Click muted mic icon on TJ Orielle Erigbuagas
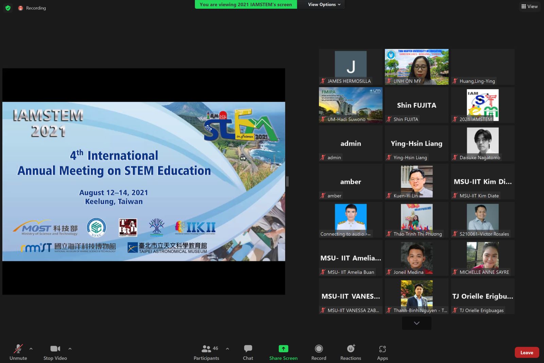The width and height of the screenshot is (544, 363). point(455,310)
